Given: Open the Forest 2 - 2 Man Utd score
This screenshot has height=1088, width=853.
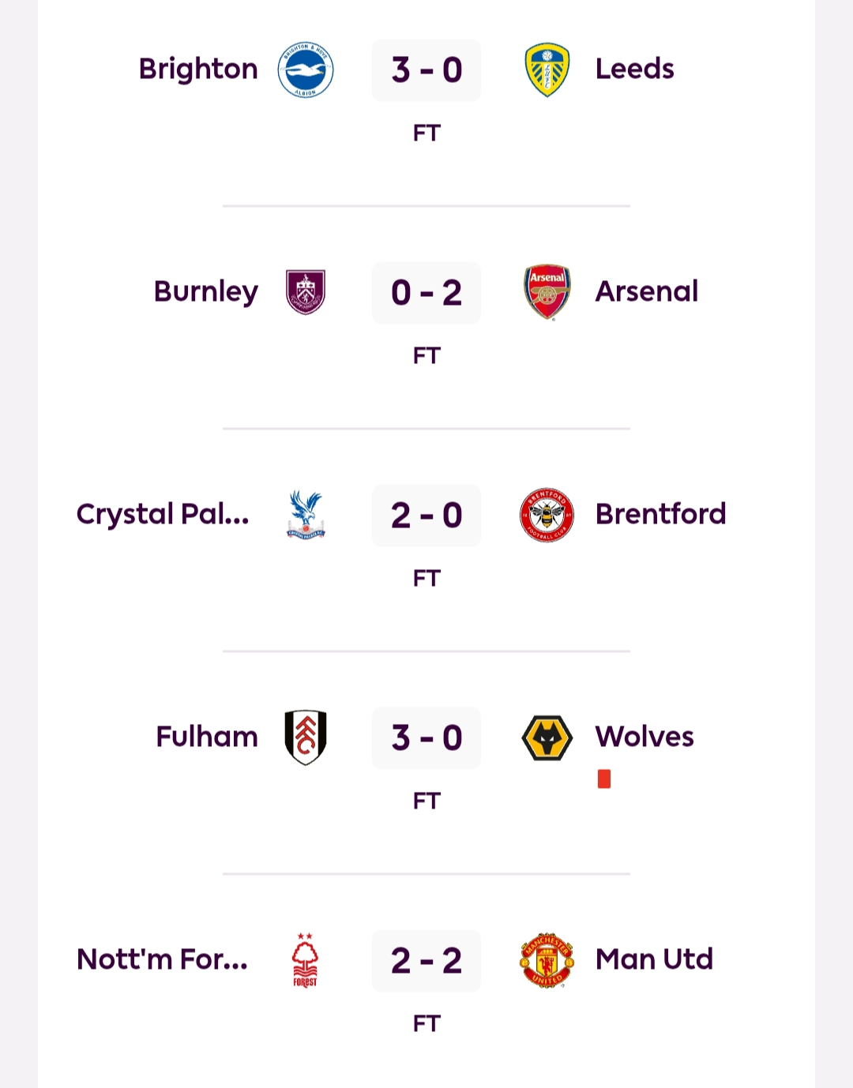Looking at the screenshot, I should [x=426, y=961].
